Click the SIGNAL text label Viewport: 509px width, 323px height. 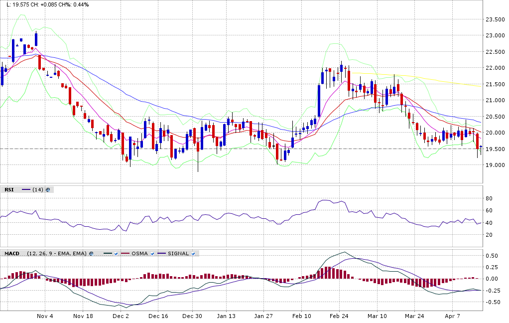179,254
